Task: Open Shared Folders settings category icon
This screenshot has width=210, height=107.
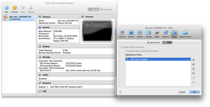Action: point(185,34)
